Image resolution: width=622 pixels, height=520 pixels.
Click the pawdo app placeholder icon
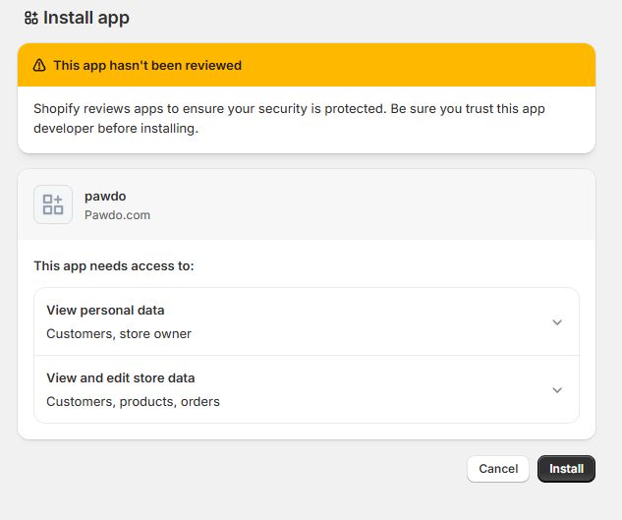coord(53,204)
